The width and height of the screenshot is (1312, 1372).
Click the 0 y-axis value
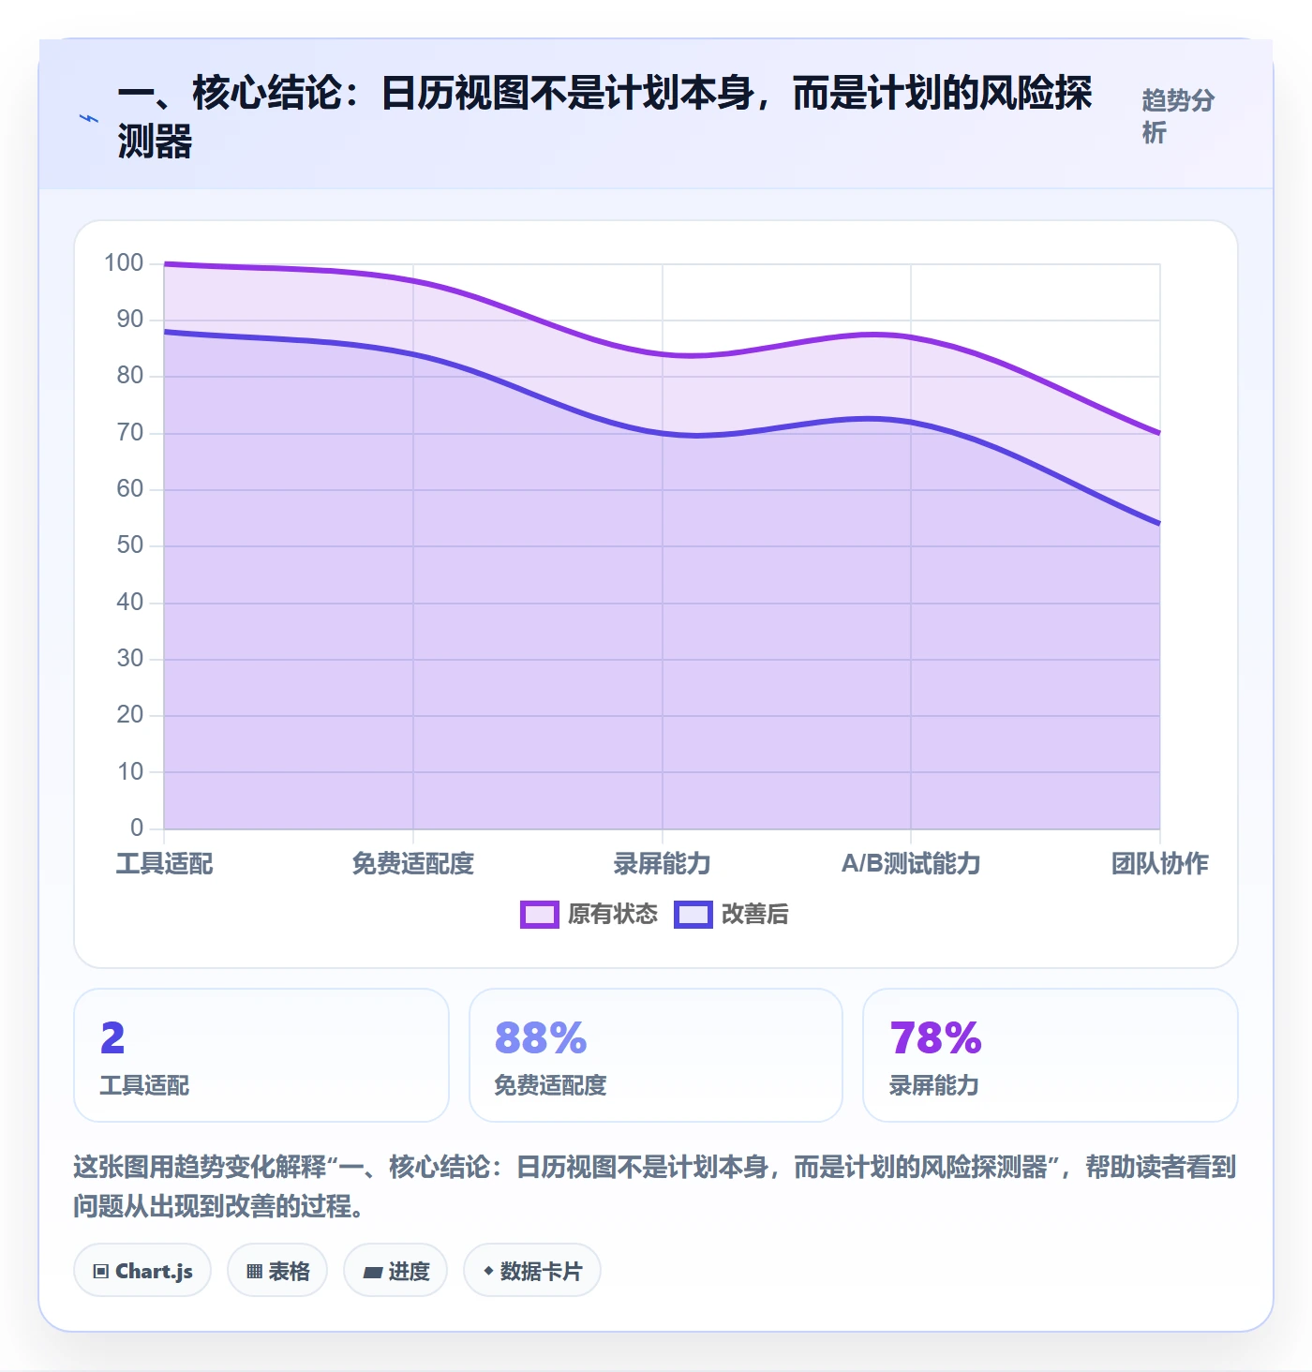pyautogui.click(x=137, y=828)
